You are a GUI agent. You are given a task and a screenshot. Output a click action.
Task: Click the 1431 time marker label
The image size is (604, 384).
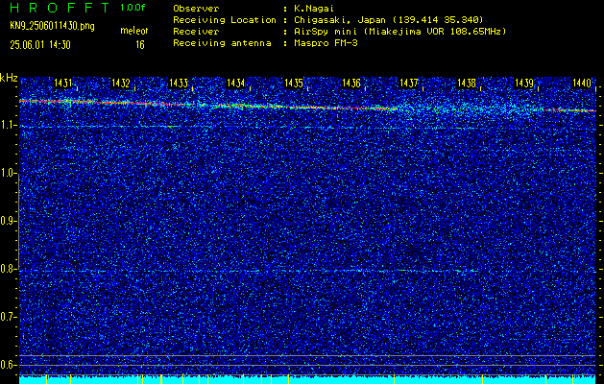[63, 83]
